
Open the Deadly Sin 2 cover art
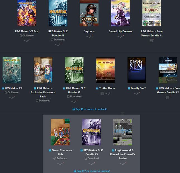click(x=137, y=70)
